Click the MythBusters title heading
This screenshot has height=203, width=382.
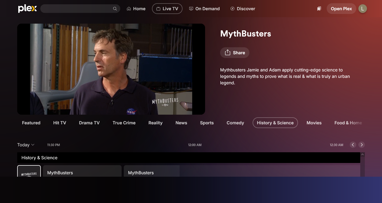[246, 34]
